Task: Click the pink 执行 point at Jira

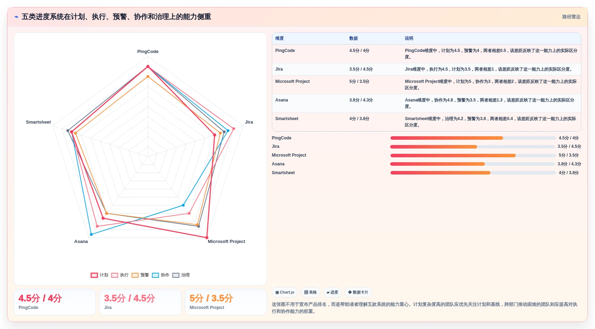Action: (233, 129)
